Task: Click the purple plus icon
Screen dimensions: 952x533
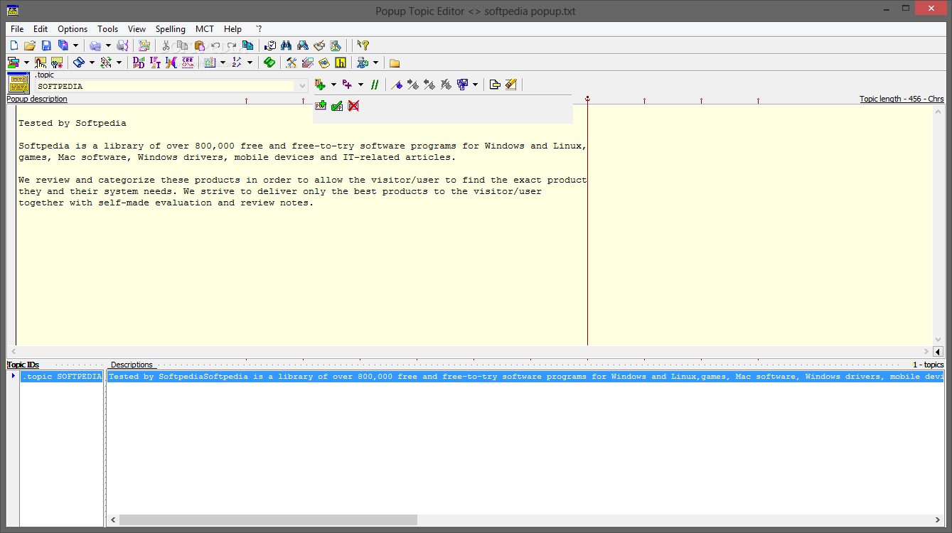Action: pos(347,85)
